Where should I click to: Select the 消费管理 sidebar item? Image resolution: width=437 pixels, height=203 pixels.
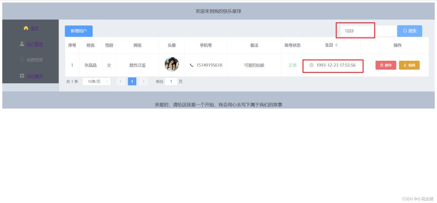pyautogui.click(x=35, y=60)
